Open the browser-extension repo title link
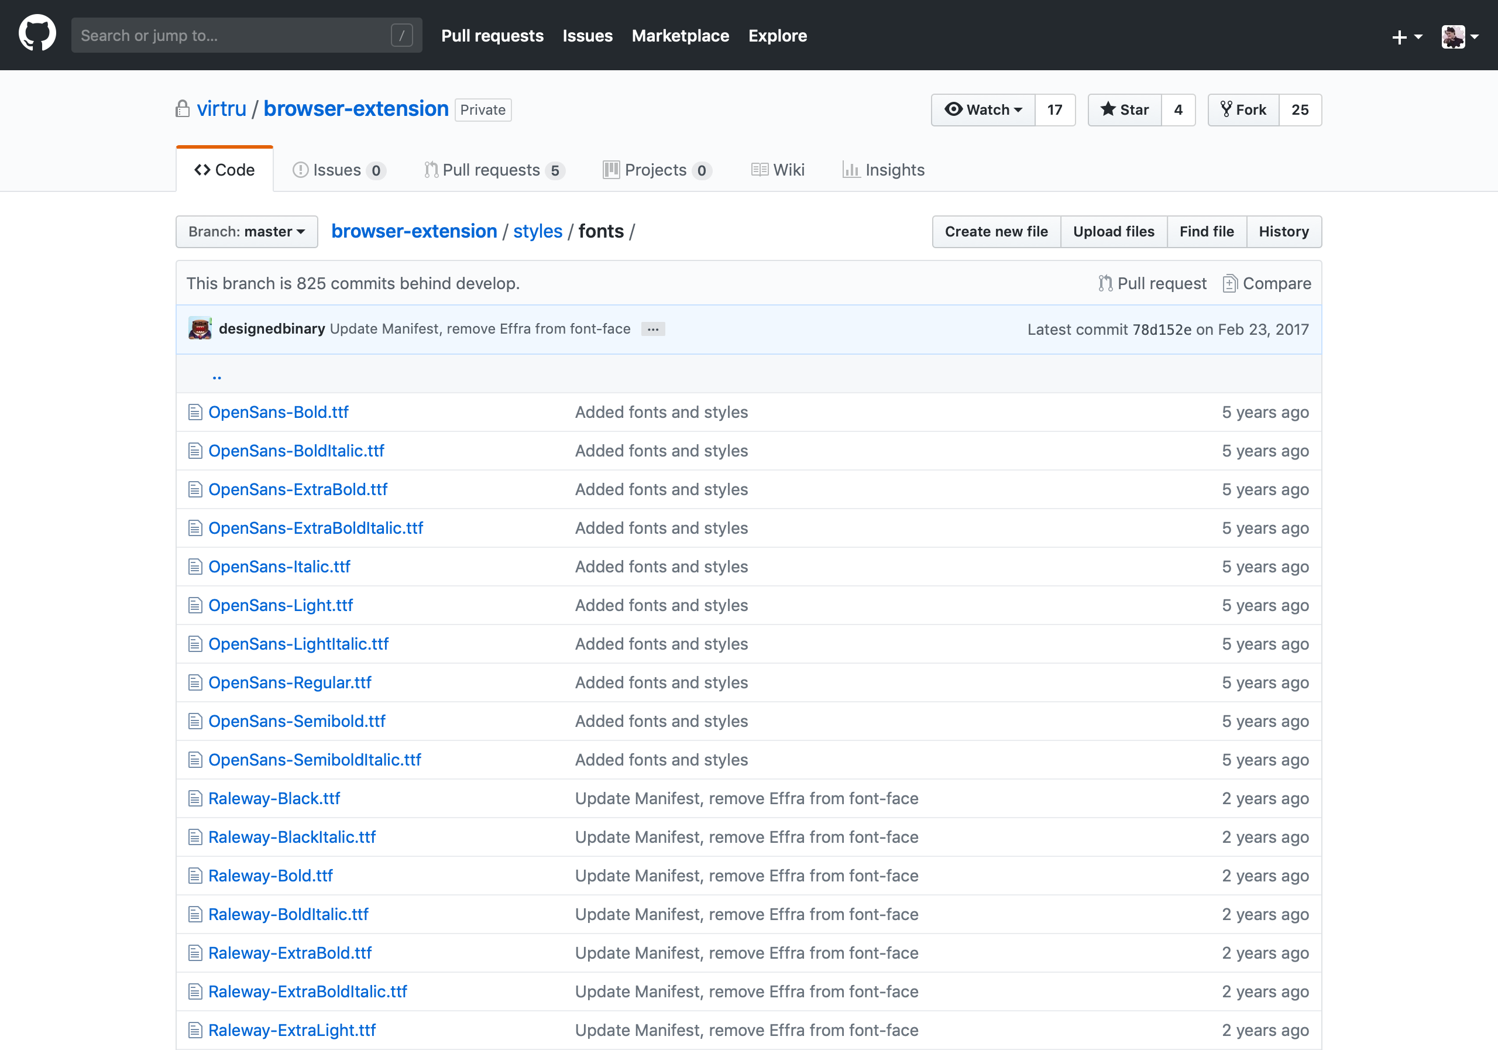 pos(356,109)
